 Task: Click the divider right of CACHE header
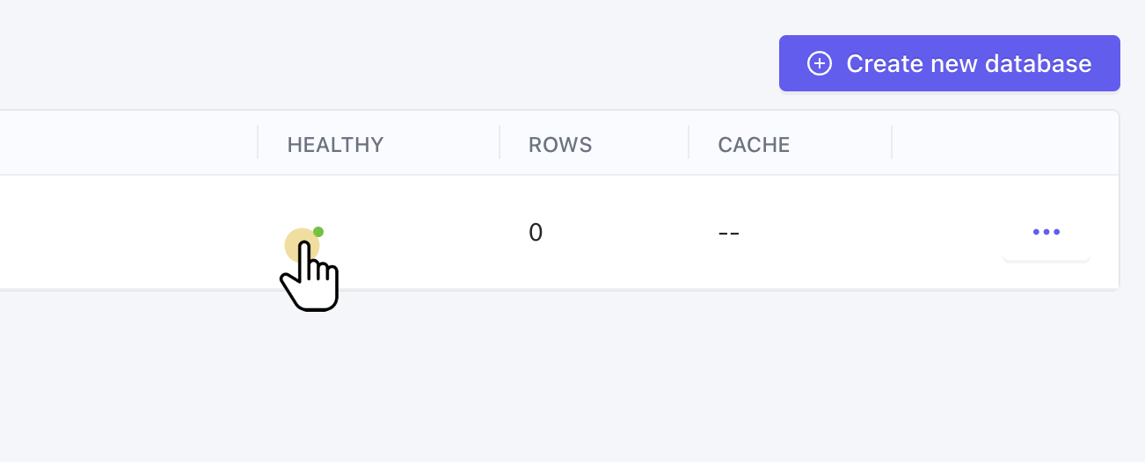[892, 142]
